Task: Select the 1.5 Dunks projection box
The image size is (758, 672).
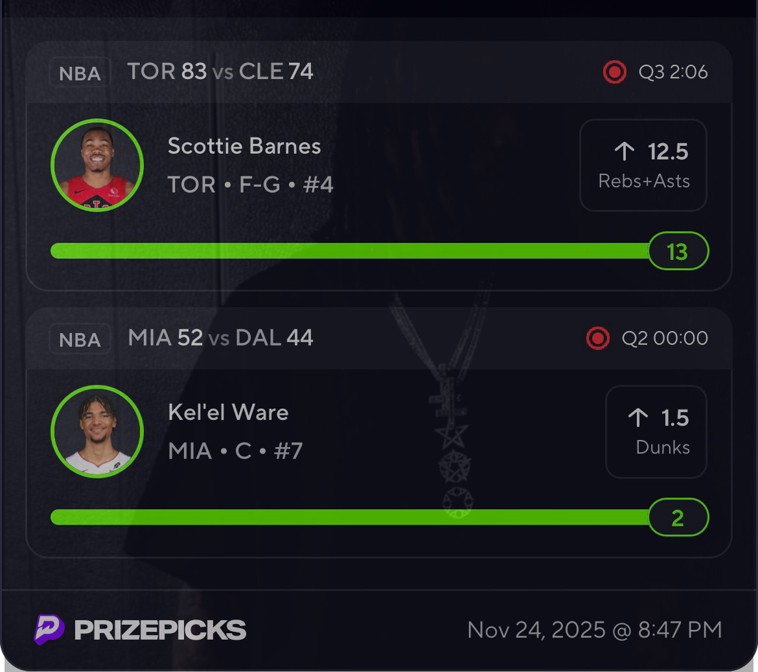Action: [656, 432]
